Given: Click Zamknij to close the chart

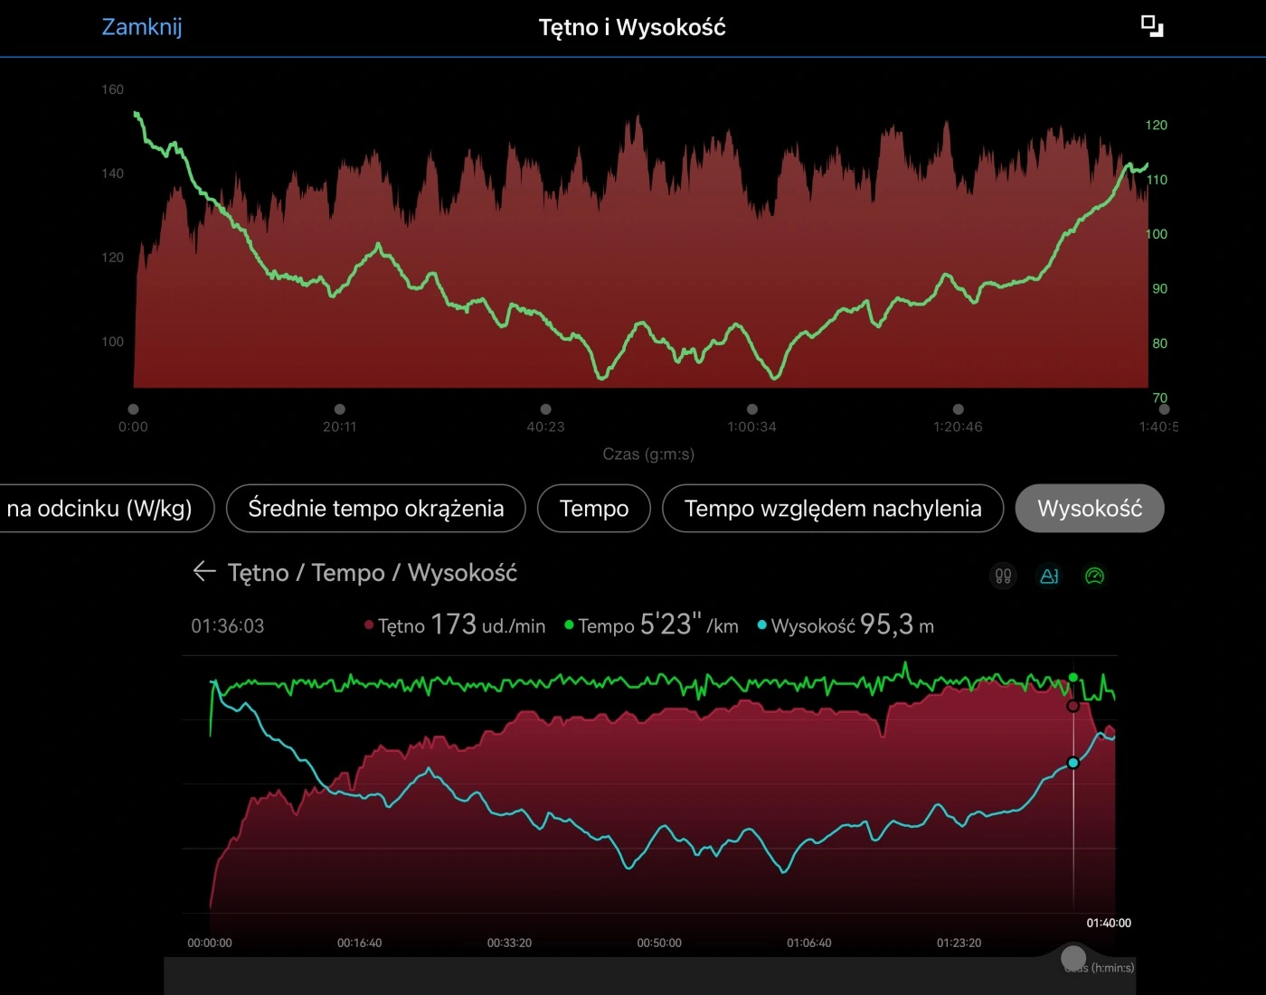Looking at the screenshot, I should 142,27.
